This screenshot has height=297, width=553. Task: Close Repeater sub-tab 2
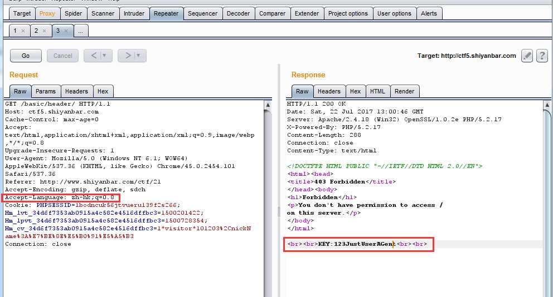click(x=45, y=31)
